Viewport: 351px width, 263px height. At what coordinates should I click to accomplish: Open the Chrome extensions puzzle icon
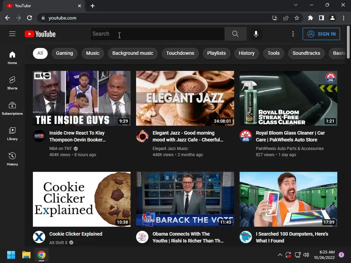tap(310, 18)
